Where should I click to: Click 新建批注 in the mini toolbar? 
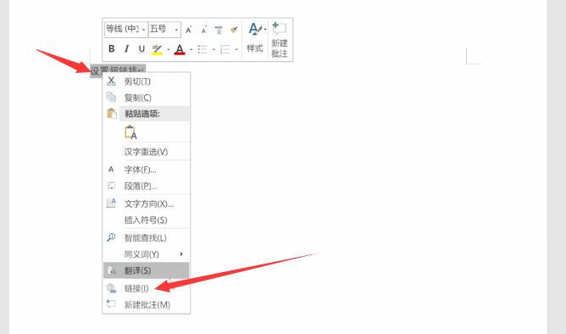point(280,39)
